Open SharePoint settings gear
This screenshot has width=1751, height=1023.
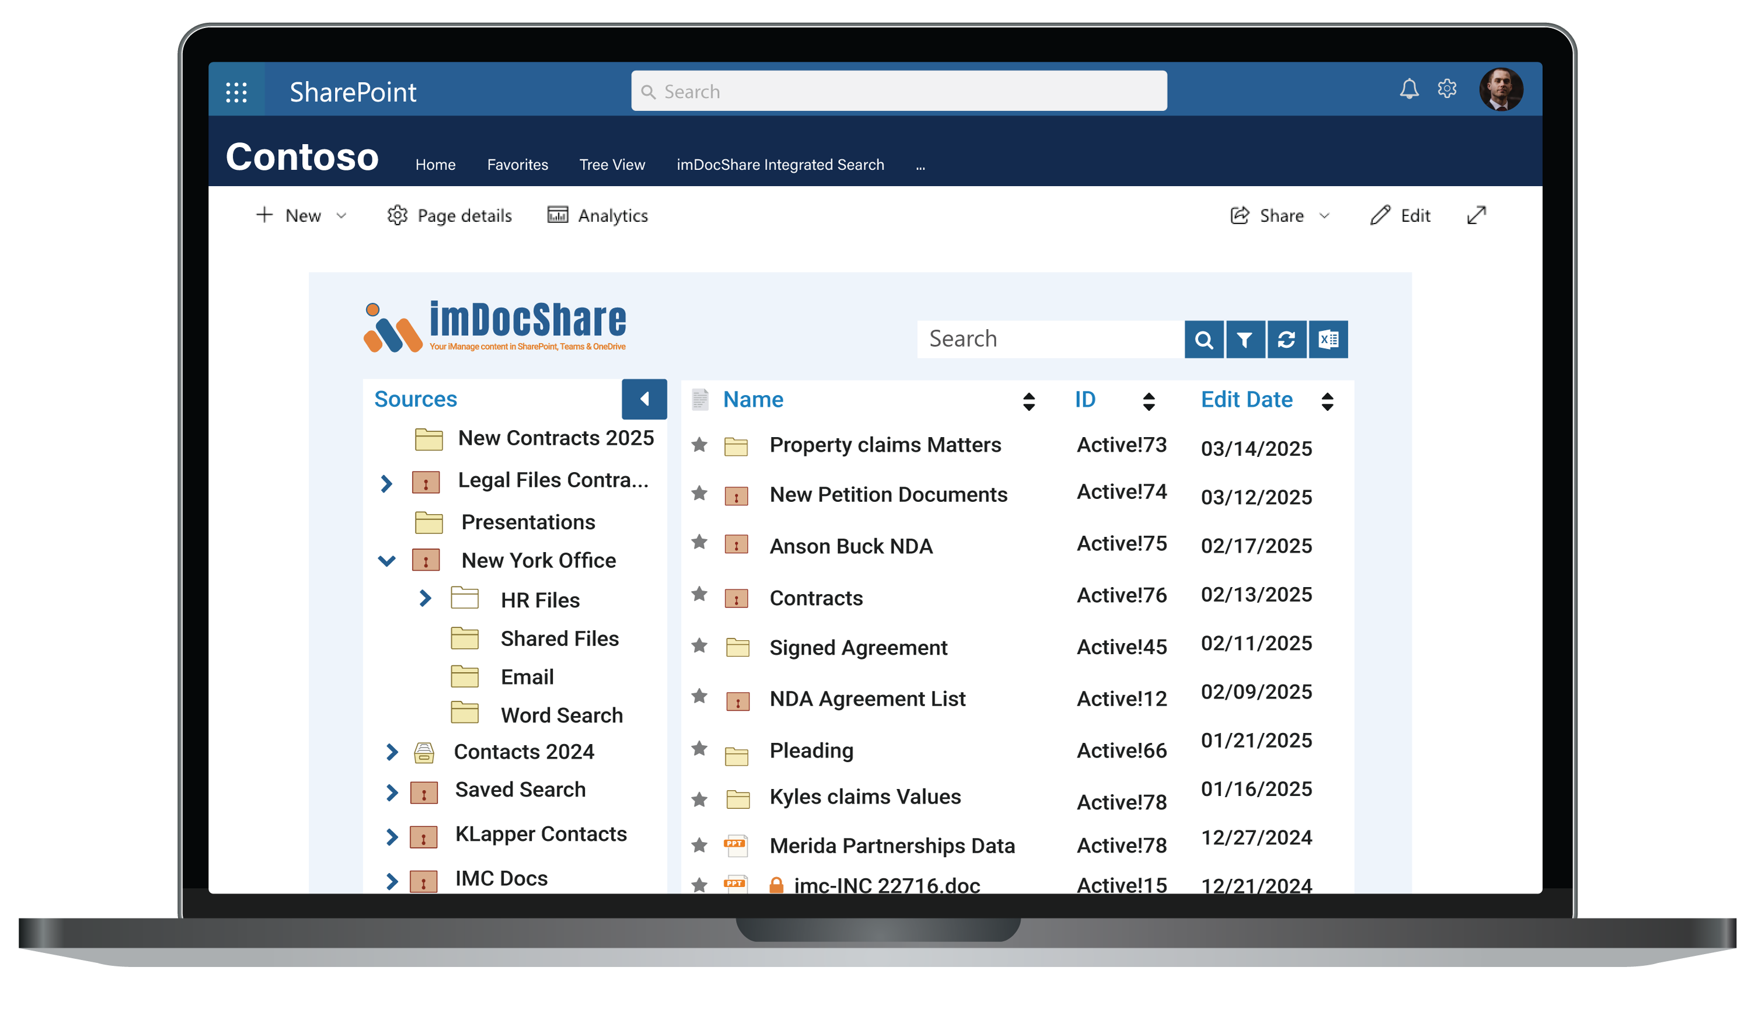click(1447, 89)
